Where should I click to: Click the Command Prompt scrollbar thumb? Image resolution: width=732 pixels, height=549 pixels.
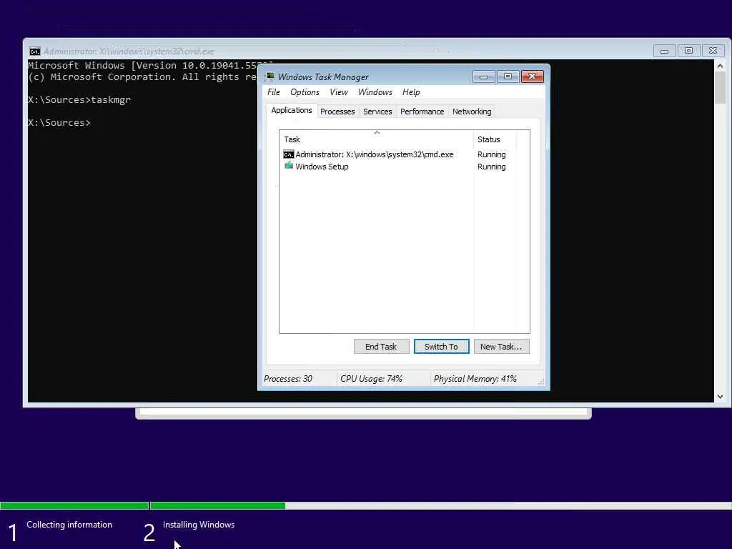[x=720, y=88]
